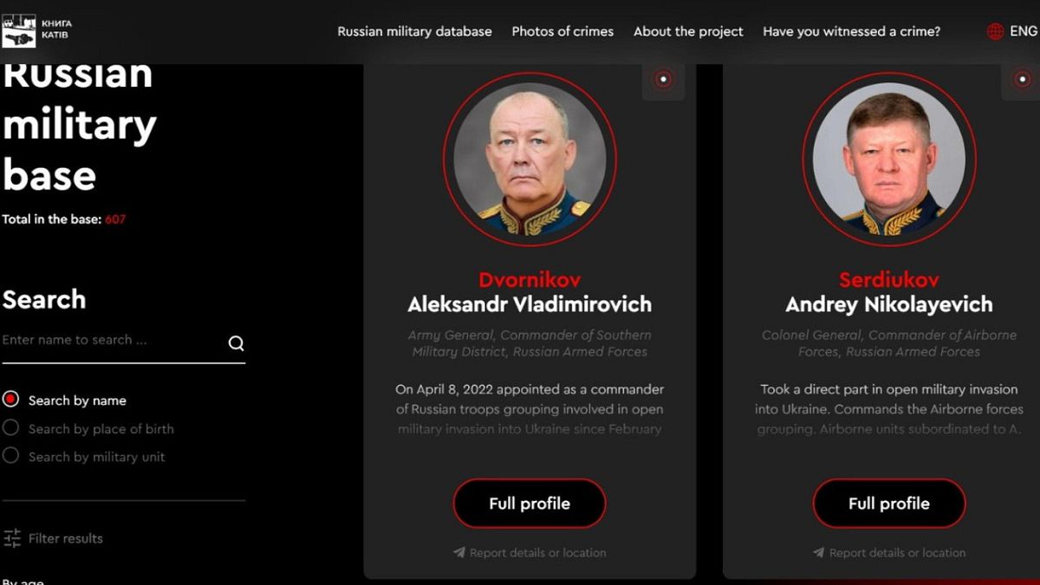Viewport: 1040px width, 585px height.
Task: Open Have you witnessed a crime link
Action: (851, 31)
